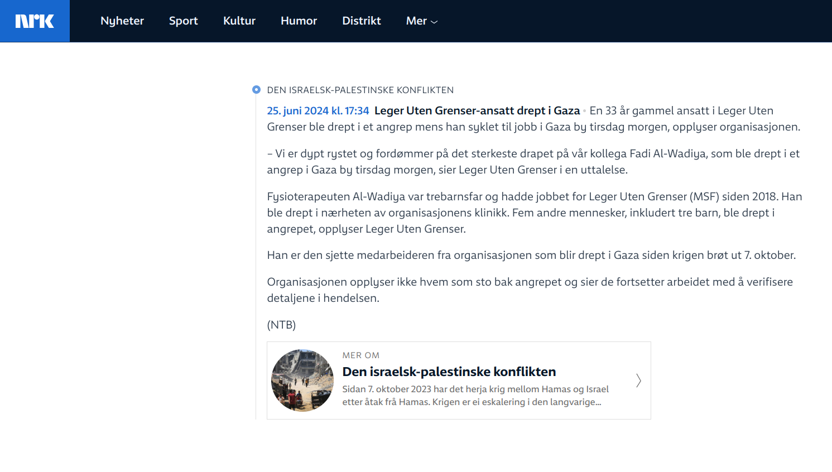
Task: Expand the Mer dropdown menu
Action: (x=416, y=21)
